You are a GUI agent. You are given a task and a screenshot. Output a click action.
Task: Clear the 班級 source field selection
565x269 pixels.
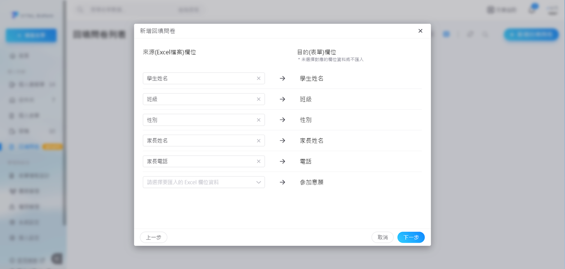[x=258, y=99]
